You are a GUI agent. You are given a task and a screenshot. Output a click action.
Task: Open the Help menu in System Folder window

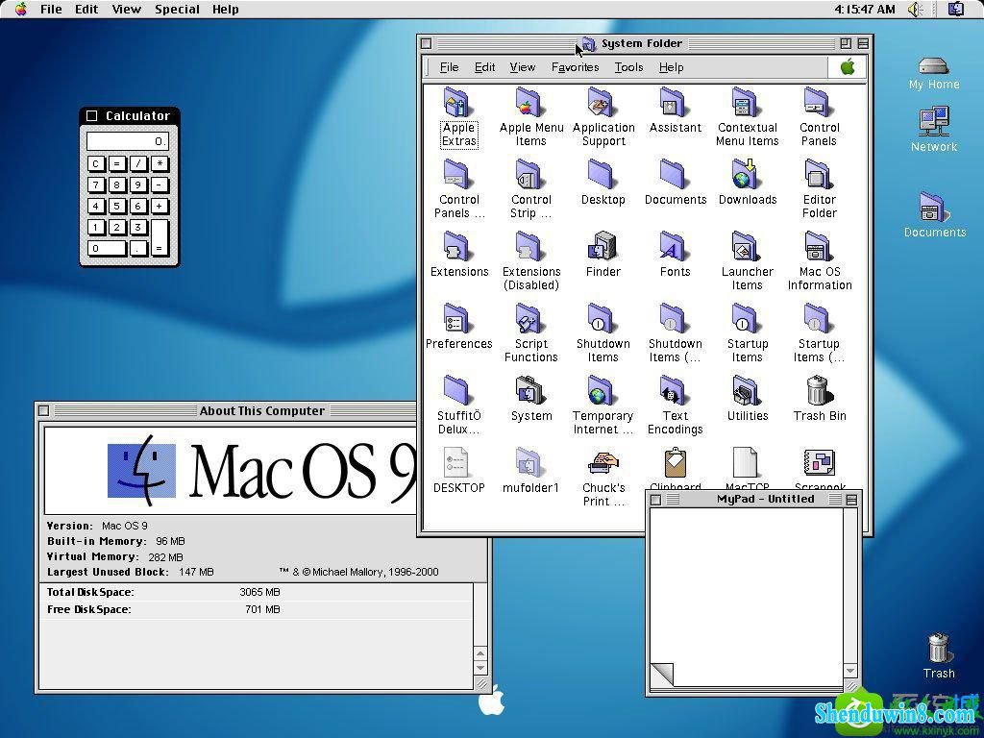click(x=671, y=67)
